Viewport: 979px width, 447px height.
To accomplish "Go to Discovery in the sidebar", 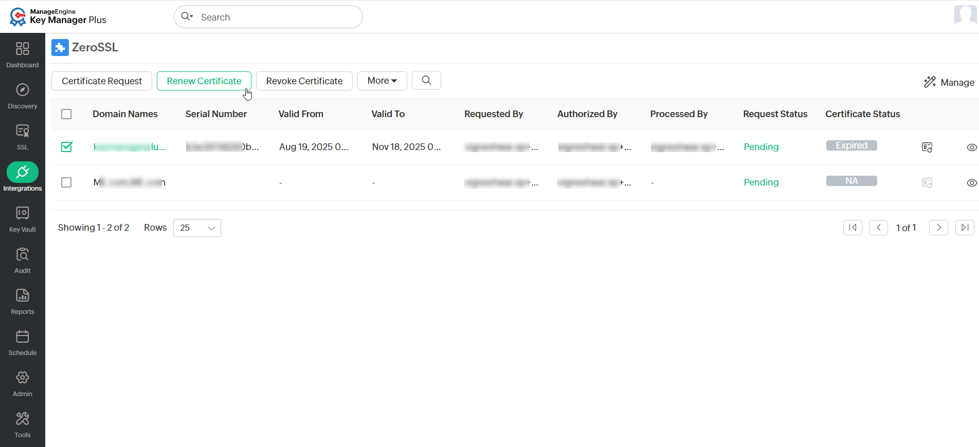I will [22, 96].
